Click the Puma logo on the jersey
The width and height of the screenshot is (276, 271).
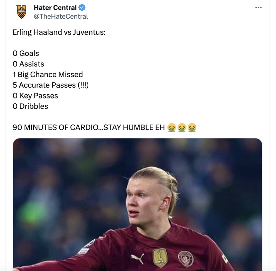(x=138, y=258)
